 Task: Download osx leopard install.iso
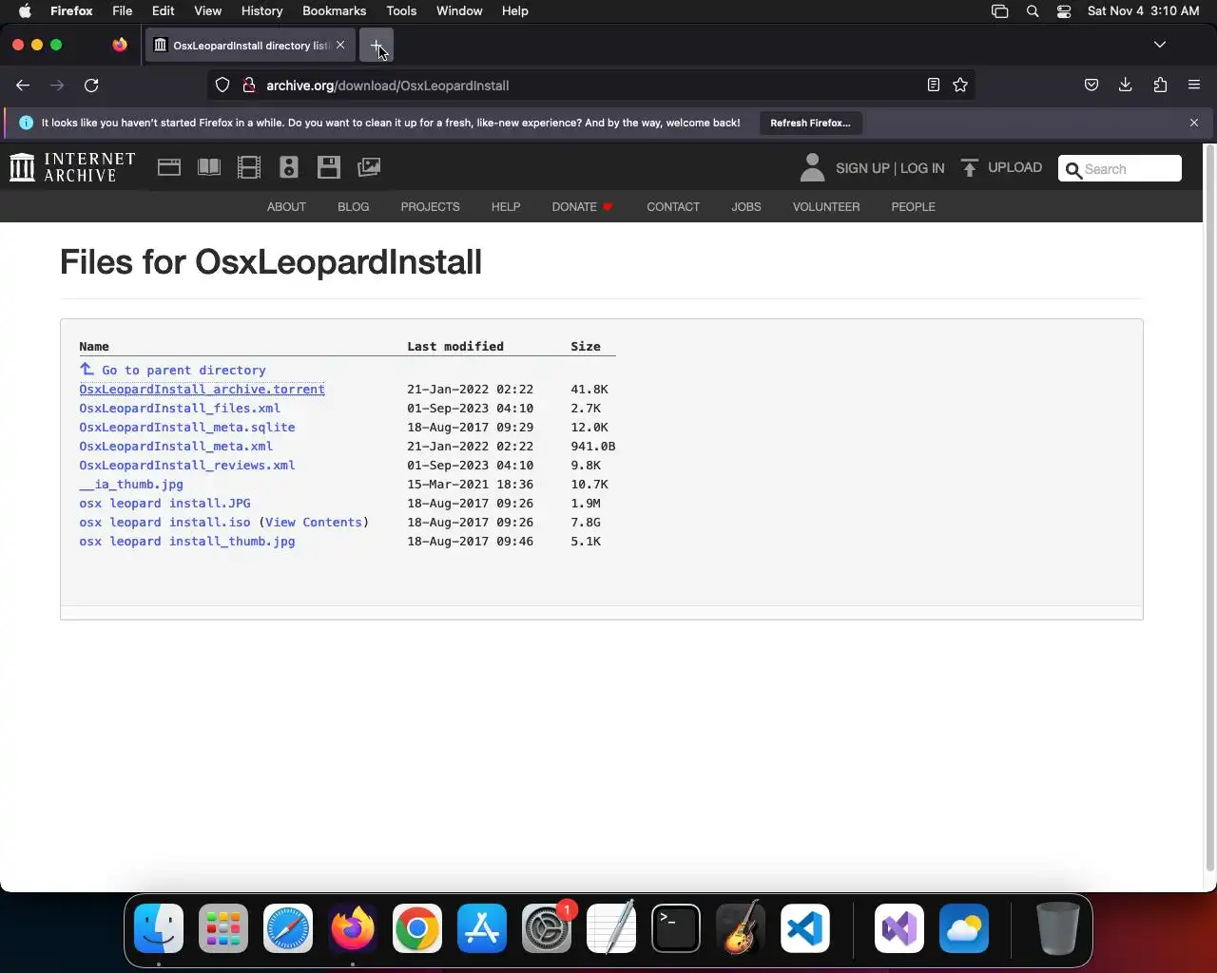pos(164,522)
